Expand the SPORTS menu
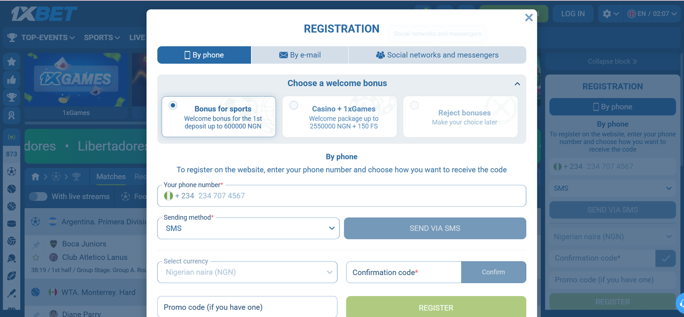684x317 pixels. [x=102, y=38]
